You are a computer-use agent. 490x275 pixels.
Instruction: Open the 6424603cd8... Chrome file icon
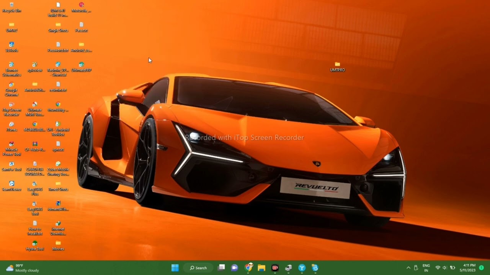point(35,126)
